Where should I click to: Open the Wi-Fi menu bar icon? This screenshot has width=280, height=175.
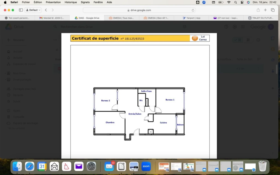point(229,2)
